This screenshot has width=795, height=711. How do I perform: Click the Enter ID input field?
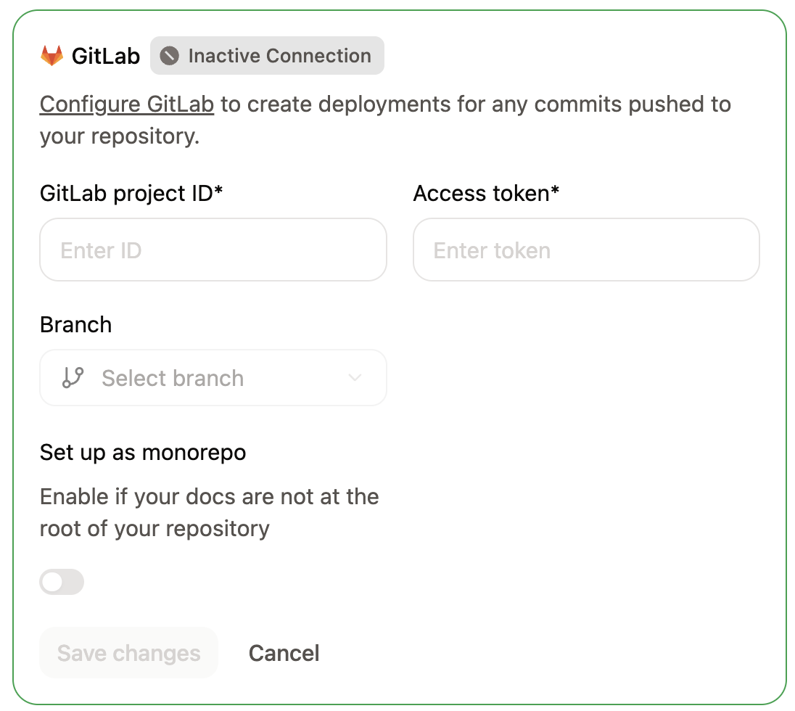coord(213,250)
